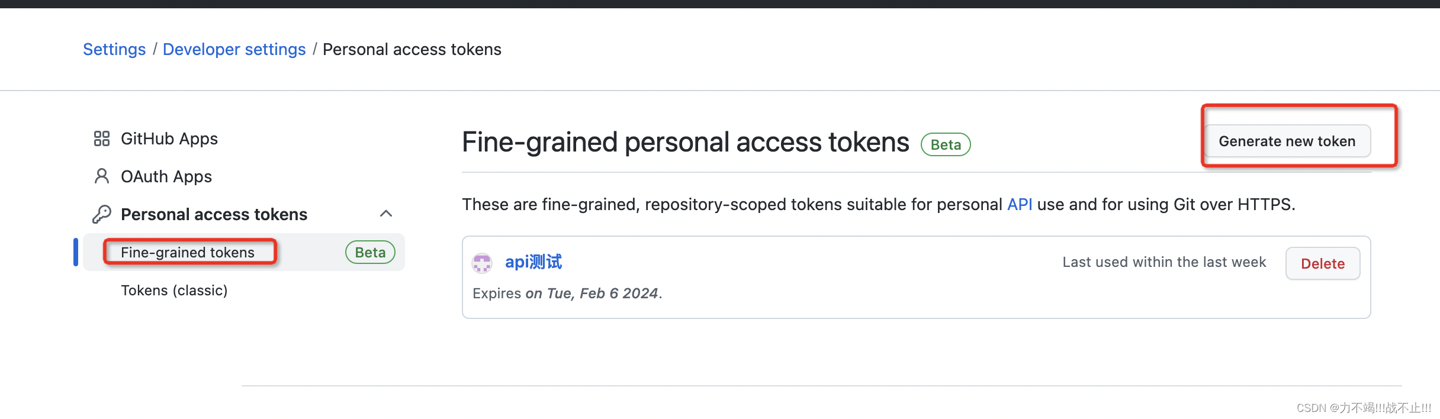The image size is (1440, 419).
Task: Delete the api测试 token
Action: (1323, 263)
